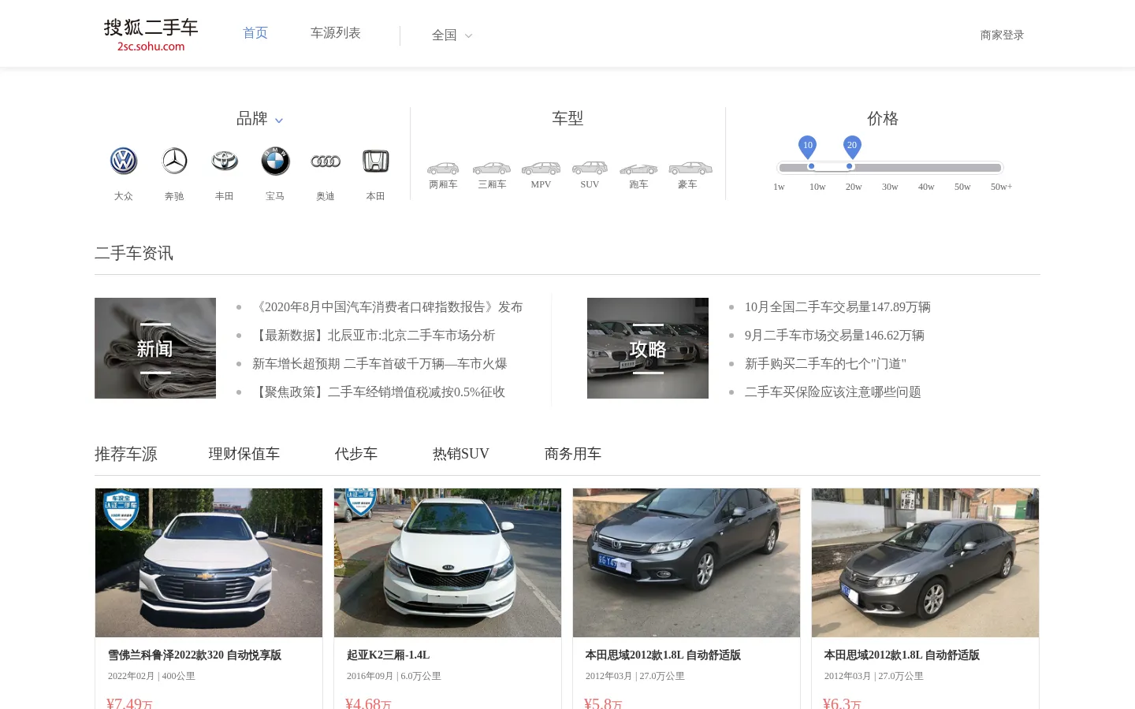Open the 商务用车 tab
Screen dimensions: 1135x709
point(573,454)
